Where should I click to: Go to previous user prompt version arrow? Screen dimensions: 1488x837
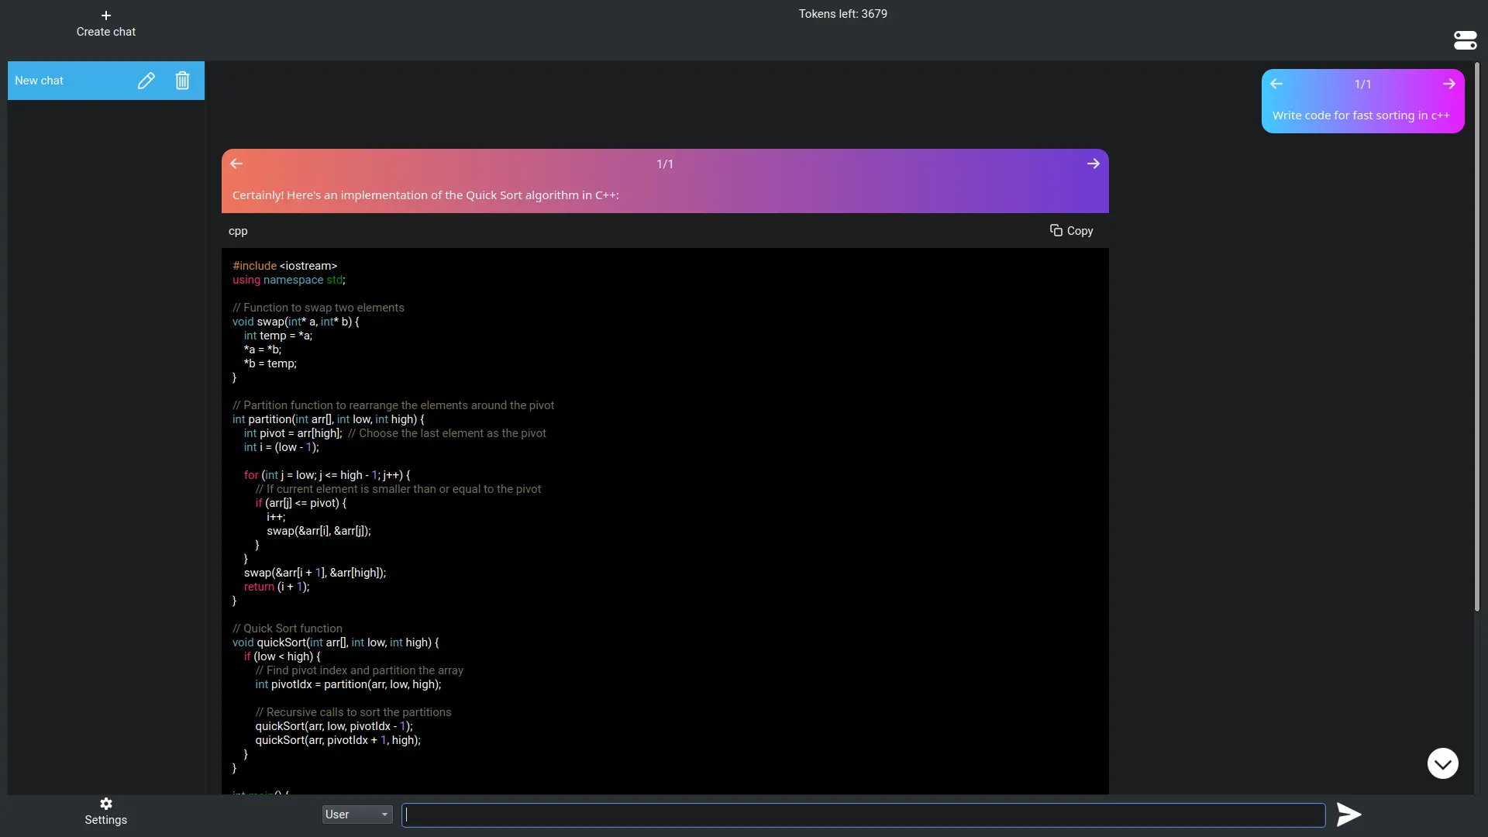1276,84
